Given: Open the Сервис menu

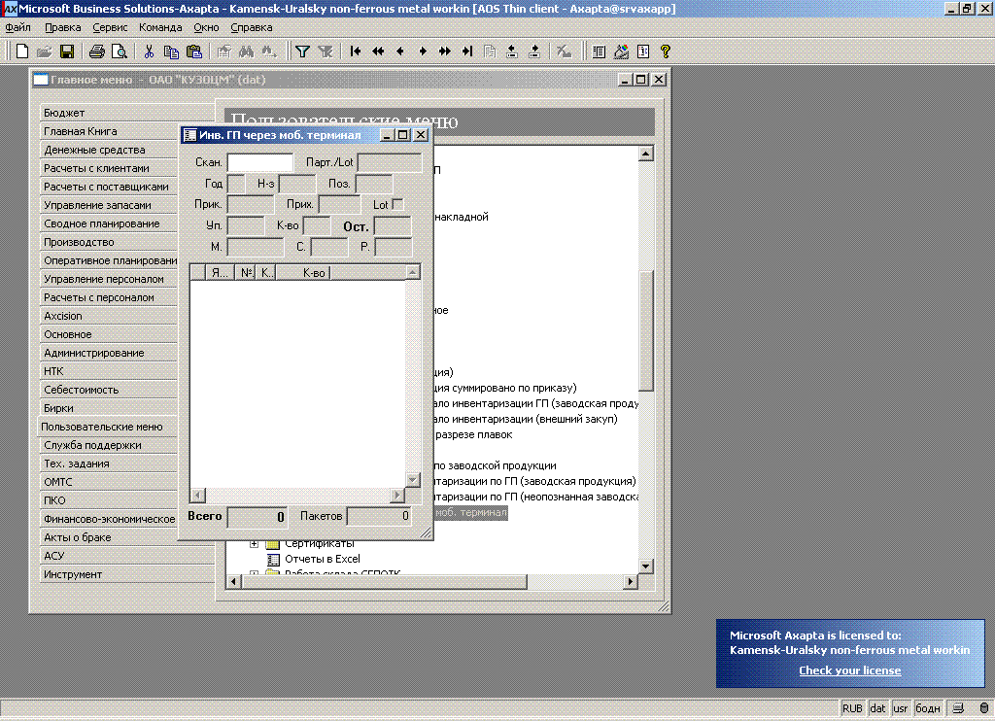Looking at the screenshot, I should coord(110,28).
